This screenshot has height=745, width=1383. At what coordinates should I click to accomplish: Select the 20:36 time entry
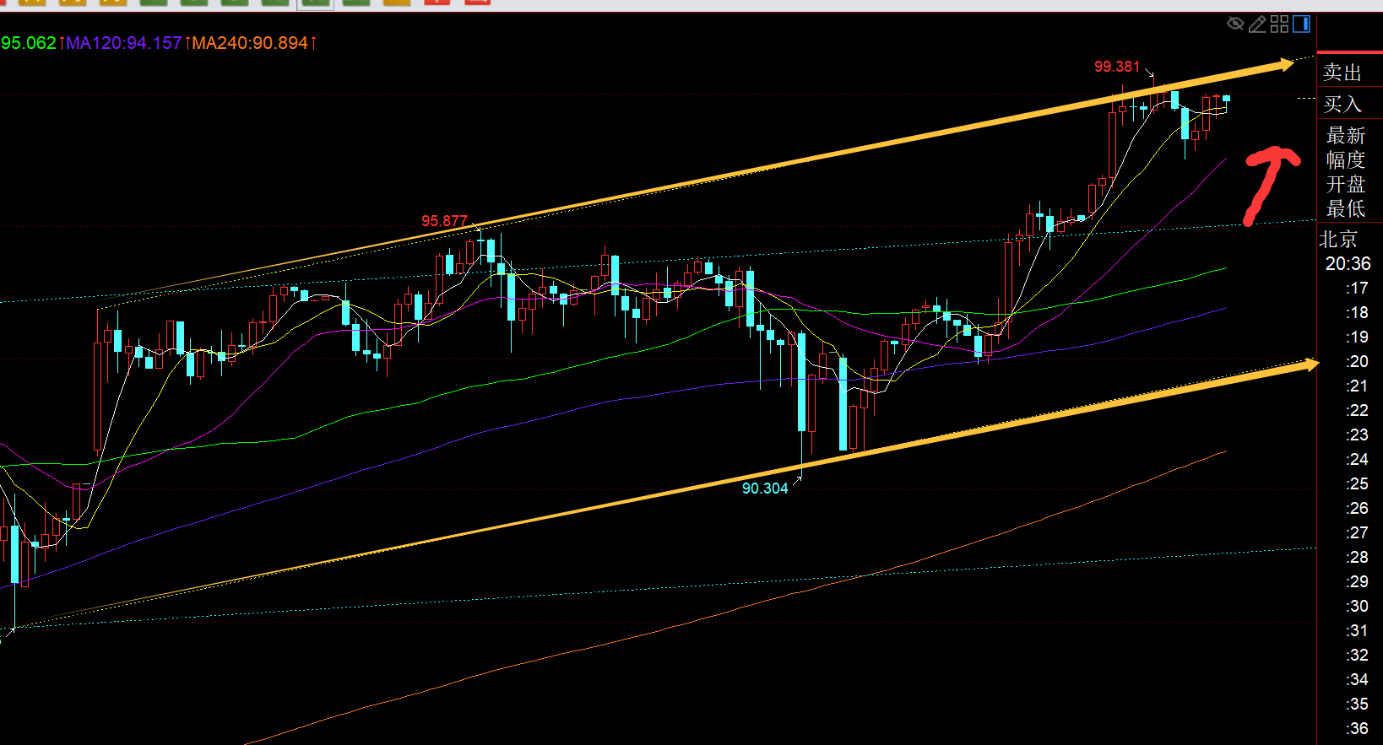pos(1348,264)
